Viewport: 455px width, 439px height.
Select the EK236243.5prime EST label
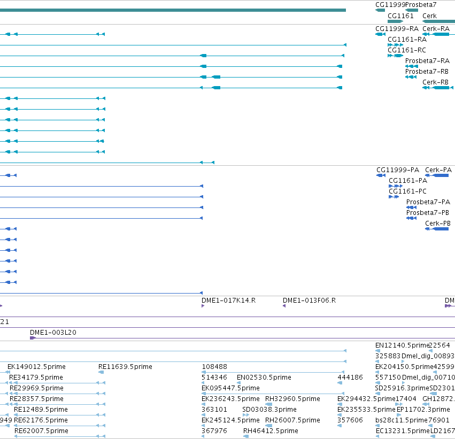tap(230, 399)
